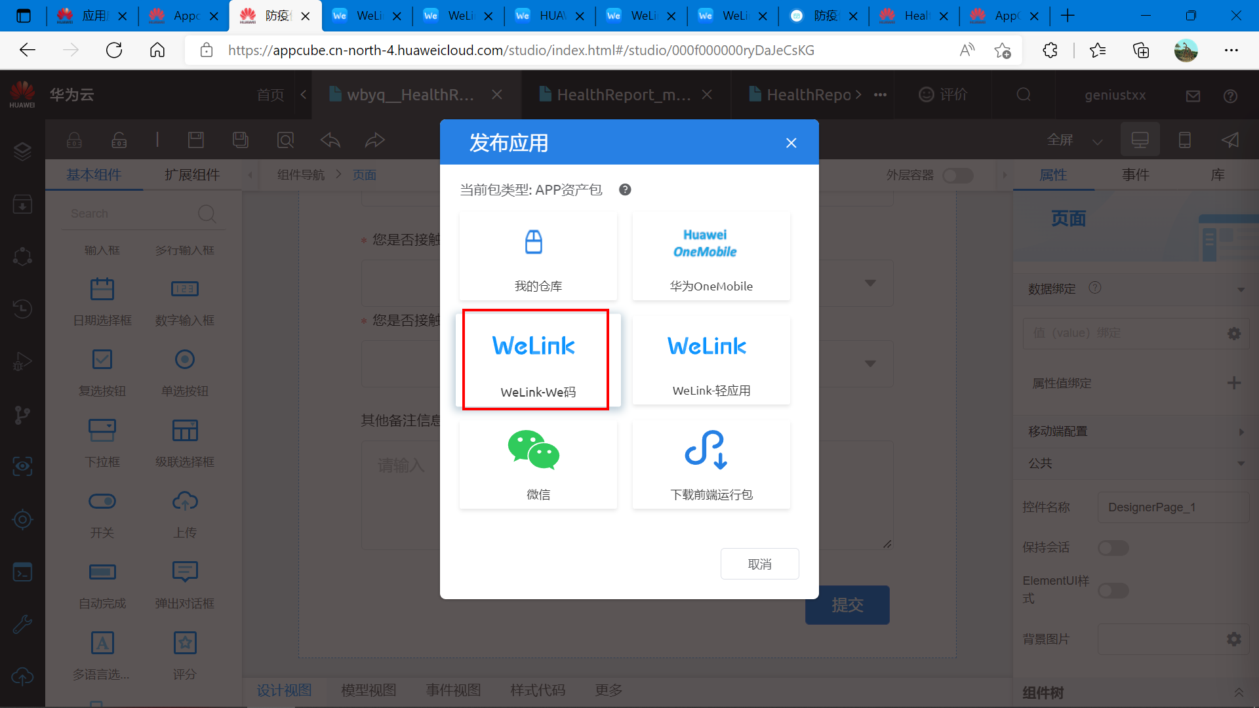
Task: Open the 全屏 dropdown
Action: coord(1075,140)
